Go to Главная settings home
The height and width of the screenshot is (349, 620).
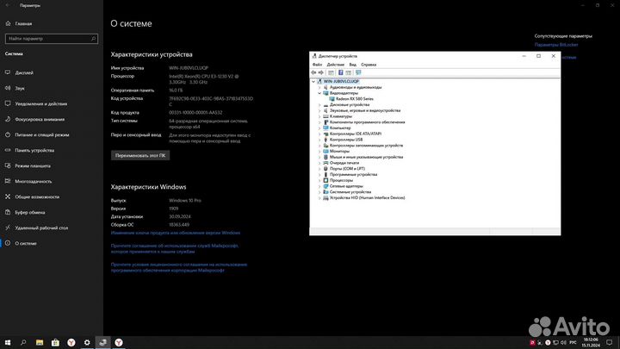[24, 24]
